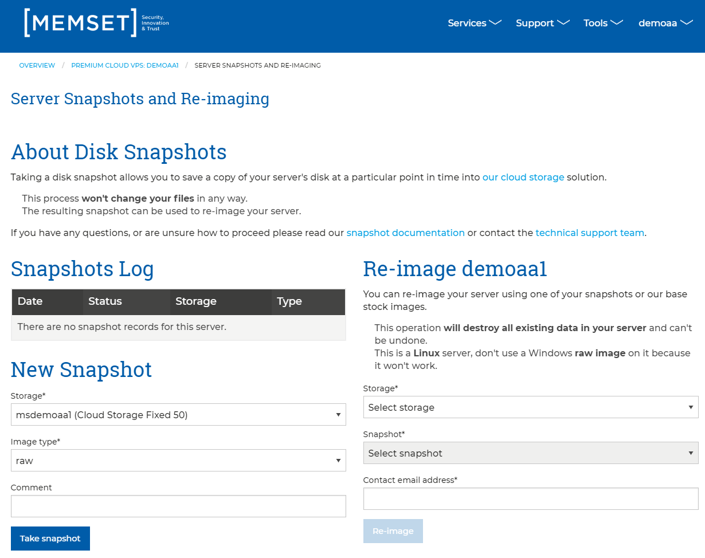The height and width of the screenshot is (558, 705).
Task: Click the Memset logo
Action: click(96, 23)
